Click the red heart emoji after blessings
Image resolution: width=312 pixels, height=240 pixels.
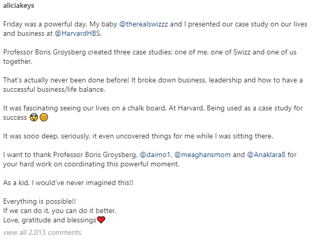(x=101, y=220)
